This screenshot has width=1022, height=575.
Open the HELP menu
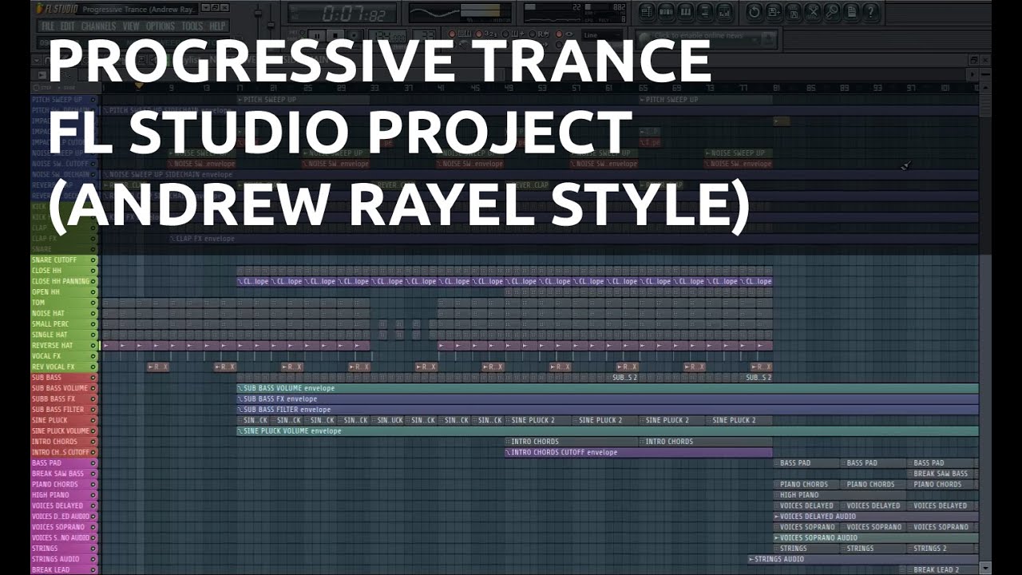pos(217,26)
